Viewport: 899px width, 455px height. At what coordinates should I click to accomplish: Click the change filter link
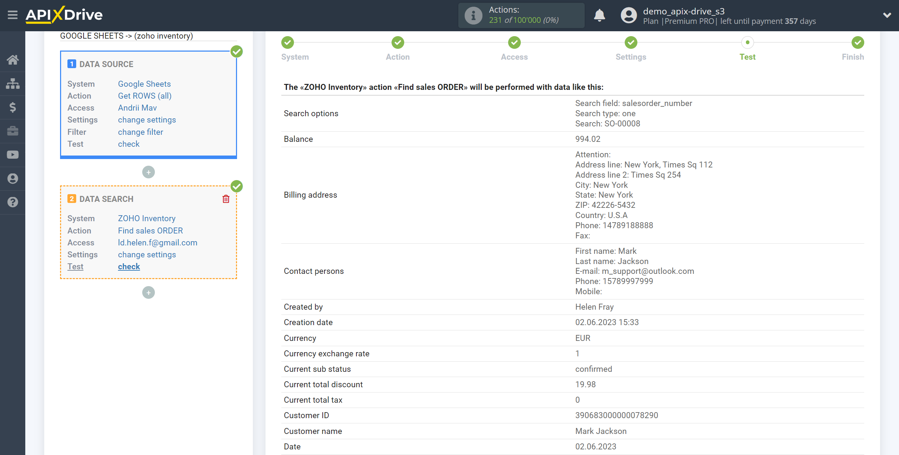pos(140,132)
